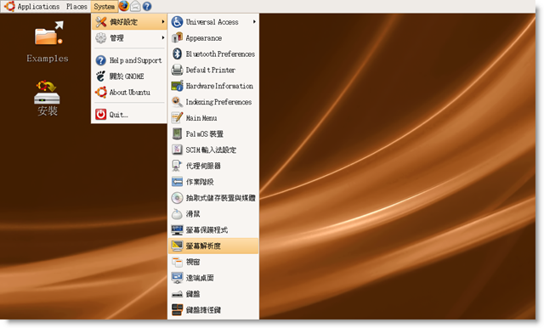Select the 螢幕保護程式 label

click(207, 230)
